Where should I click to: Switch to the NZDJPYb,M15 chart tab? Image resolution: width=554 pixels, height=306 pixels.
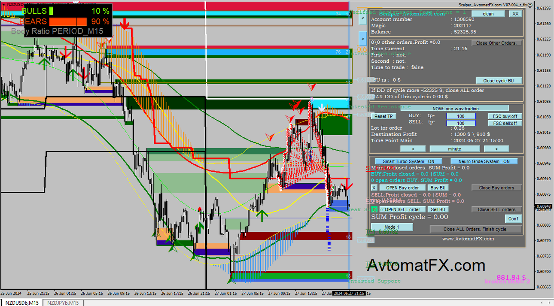64,303
